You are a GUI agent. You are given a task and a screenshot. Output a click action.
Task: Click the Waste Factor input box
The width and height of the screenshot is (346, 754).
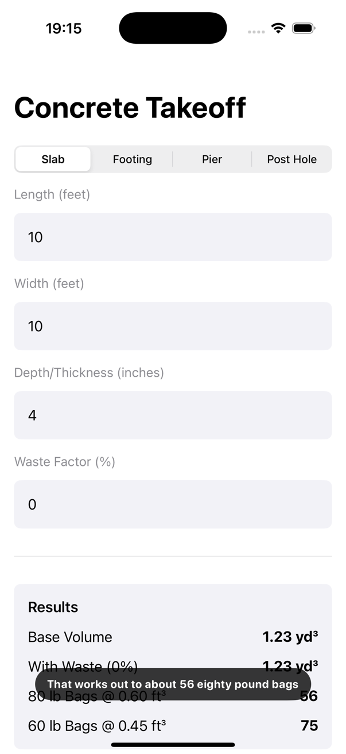pyautogui.click(x=173, y=504)
